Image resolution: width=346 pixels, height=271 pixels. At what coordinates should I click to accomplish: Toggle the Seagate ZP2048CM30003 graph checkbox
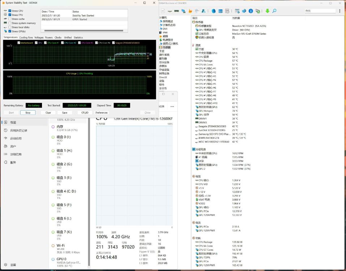coord(114,43)
